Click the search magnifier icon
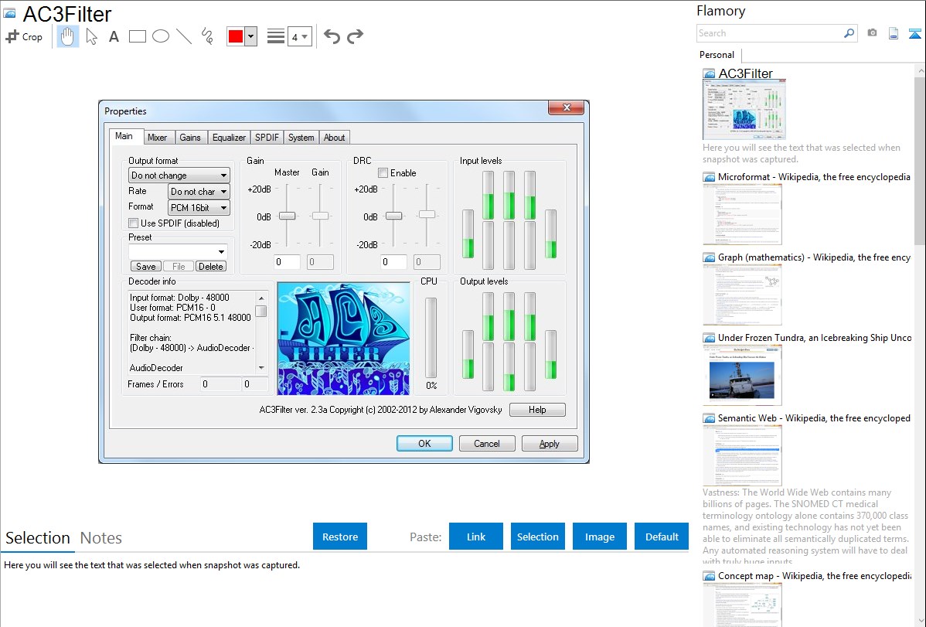 coord(849,33)
